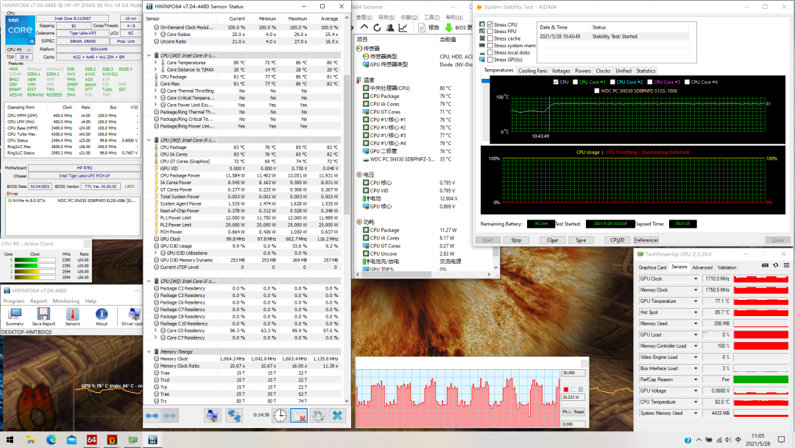The height and width of the screenshot is (448, 795).
Task: Click the graph icon in AIDA64 toolbar
Action: tap(403, 27)
